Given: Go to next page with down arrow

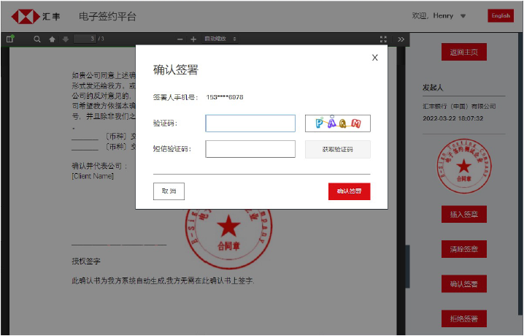Looking at the screenshot, I should click(x=66, y=39).
